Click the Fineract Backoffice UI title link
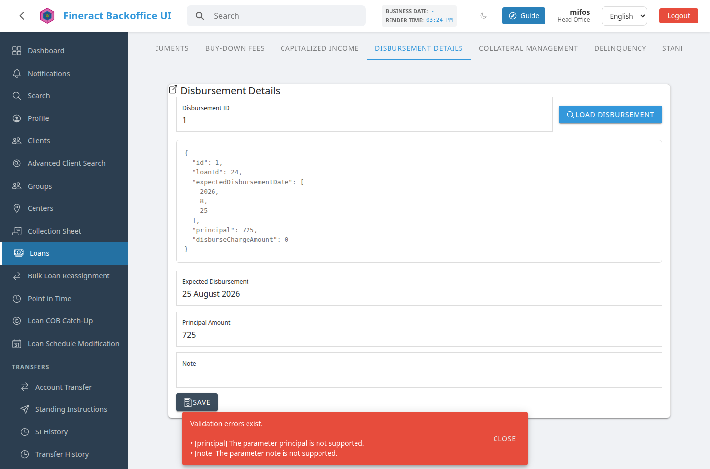The image size is (710, 469). point(117,16)
